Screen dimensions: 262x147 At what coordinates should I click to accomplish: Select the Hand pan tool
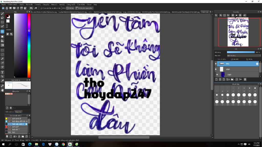point(2,90)
